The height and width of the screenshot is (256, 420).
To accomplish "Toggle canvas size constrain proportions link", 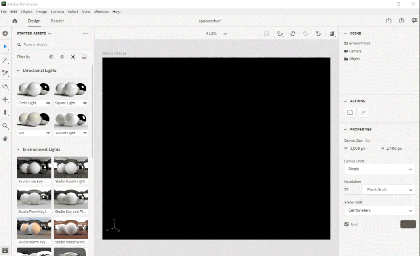I will pyautogui.click(x=367, y=141).
